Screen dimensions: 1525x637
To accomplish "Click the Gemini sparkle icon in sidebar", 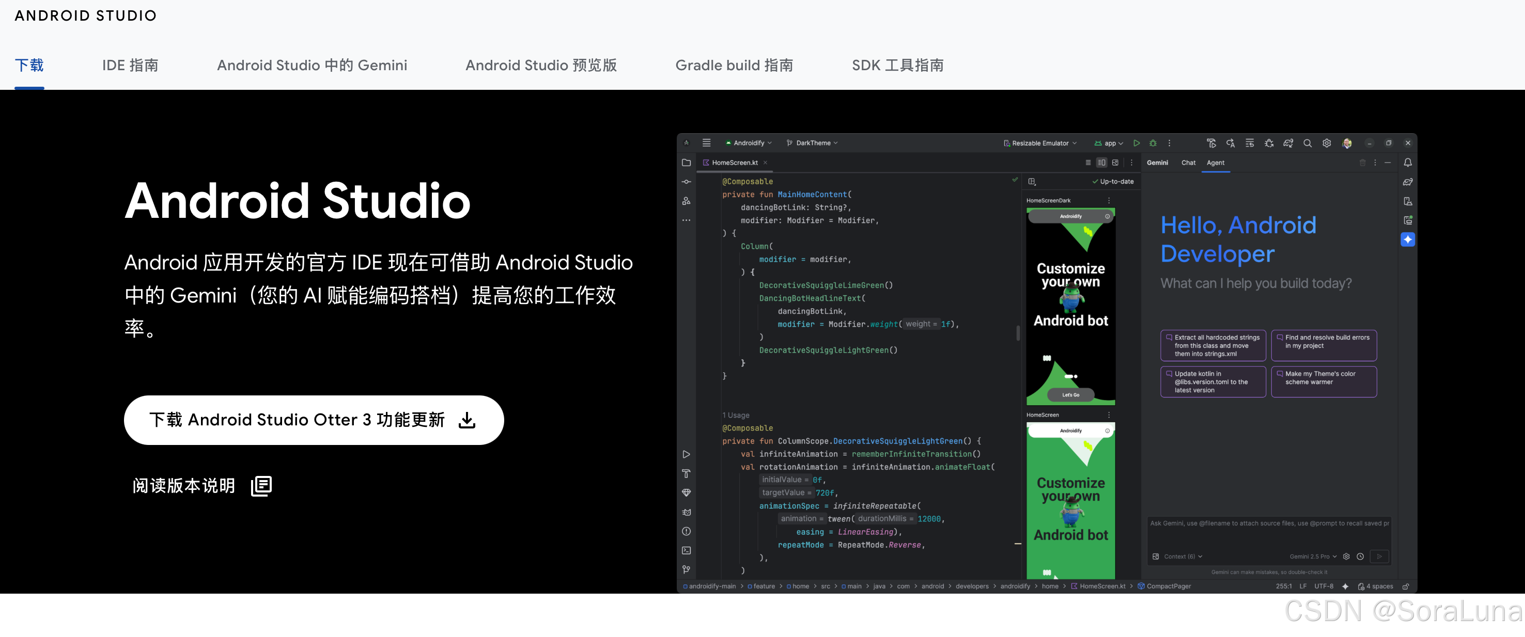I will click(x=1407, y=240).
